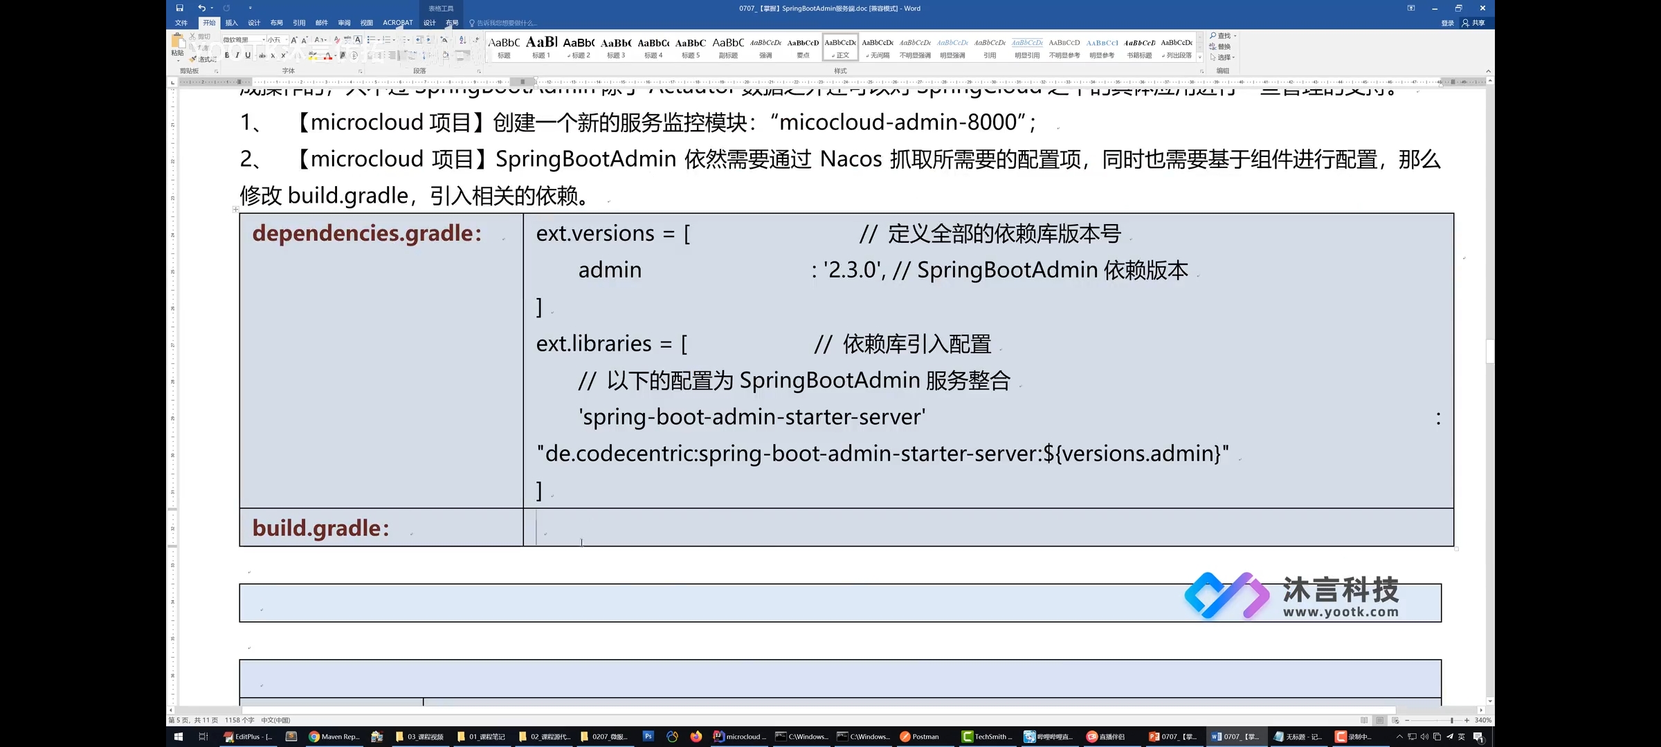Click the zoom out minus icon
Screen dimensions: 1661x747
point(1407,720)
